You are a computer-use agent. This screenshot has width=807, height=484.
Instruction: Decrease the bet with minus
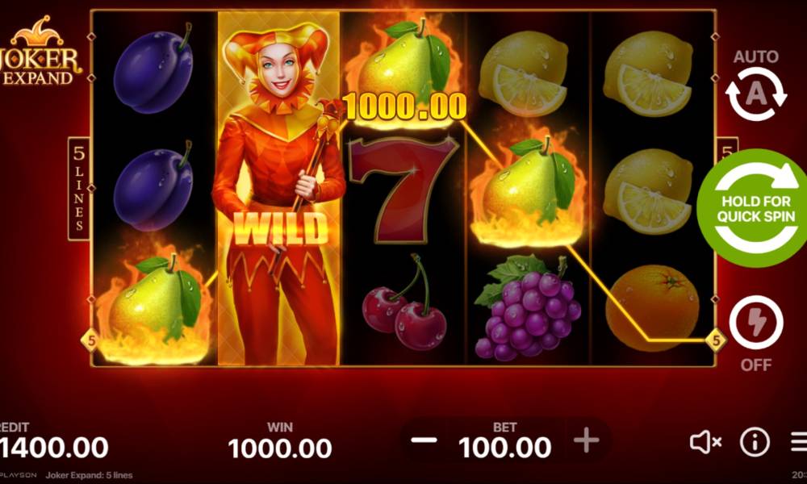coord(424,440)
